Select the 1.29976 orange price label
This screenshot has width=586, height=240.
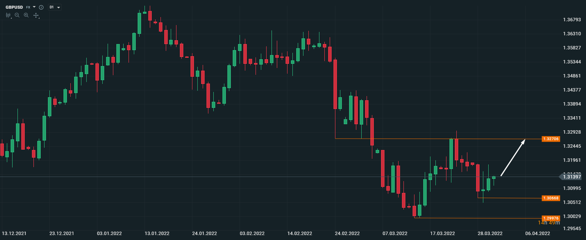(551, 218)
